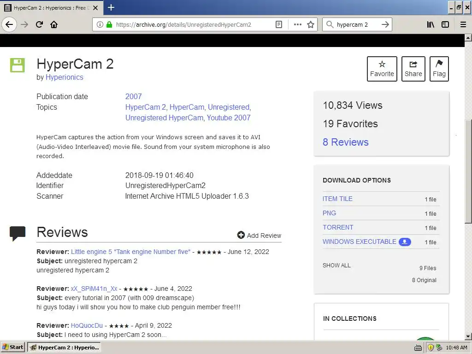Click the 9 Files count text
472x354 pixels.
(428, 268)
